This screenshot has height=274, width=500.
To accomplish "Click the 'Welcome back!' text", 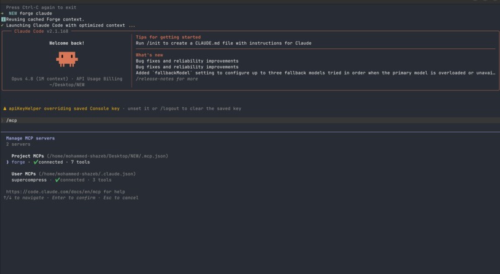I will (66, 43).
